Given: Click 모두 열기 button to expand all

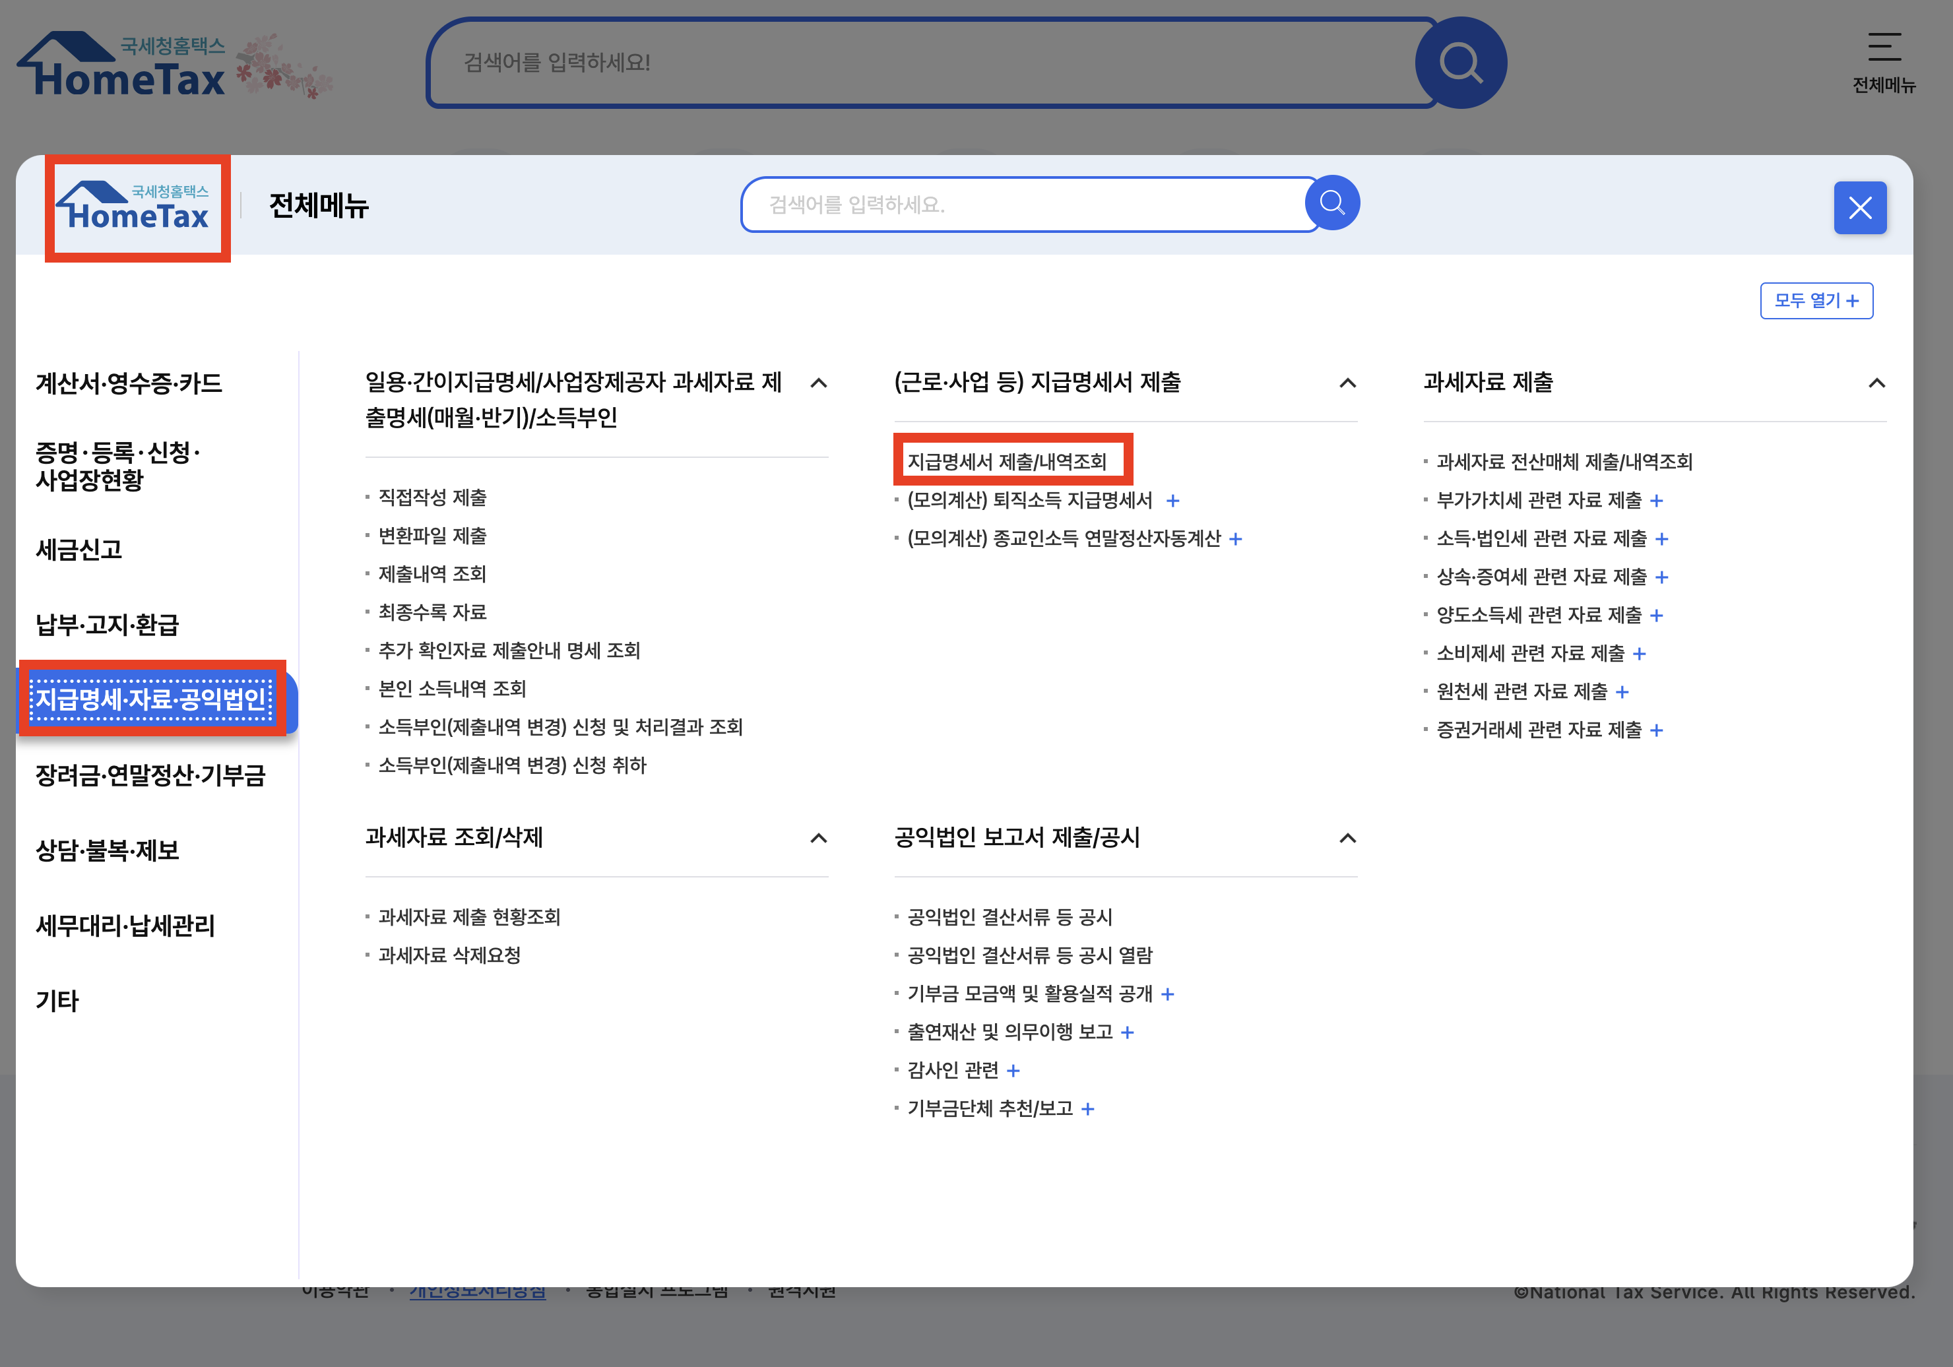Looking at the screenshot, I should point(1816,301).
